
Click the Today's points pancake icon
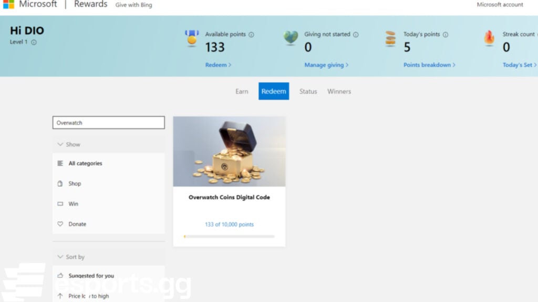point(390,38)
